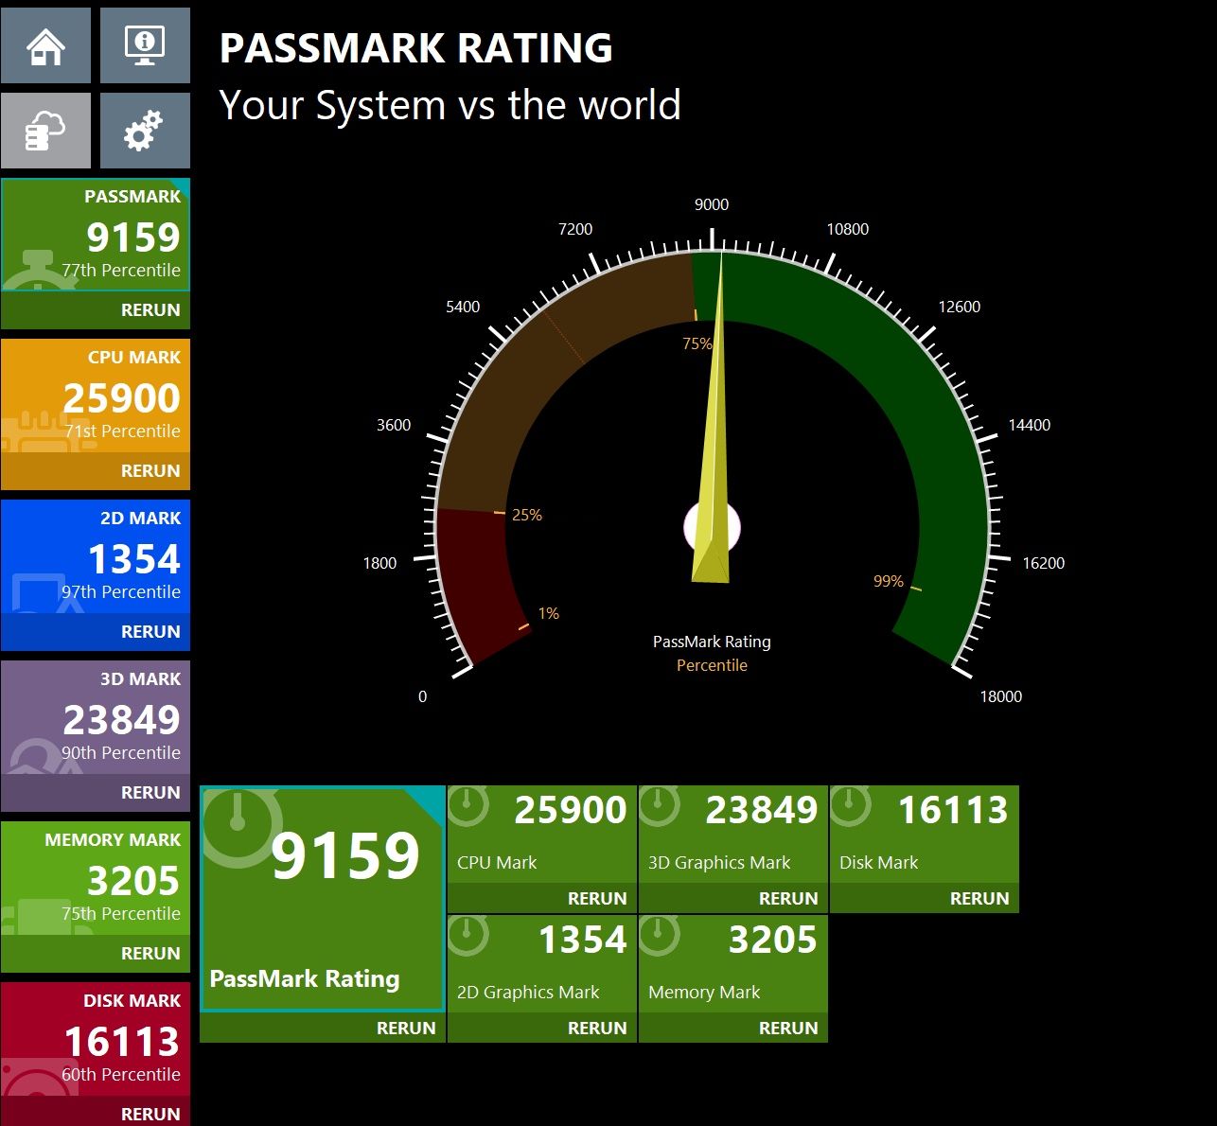
Task: Click the '90th Percentile' text
Action: pyautogui.click(x=121, y=752)
